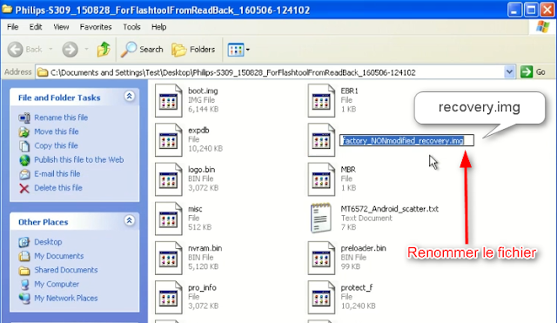Click the Rename this file icon
Viewport: 557px width, 323px height.
tap(24, 118)
